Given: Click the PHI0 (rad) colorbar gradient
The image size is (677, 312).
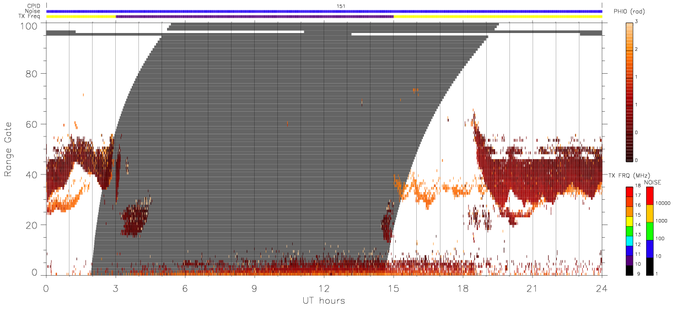Looking at the screenshot, I should (630, 92).
